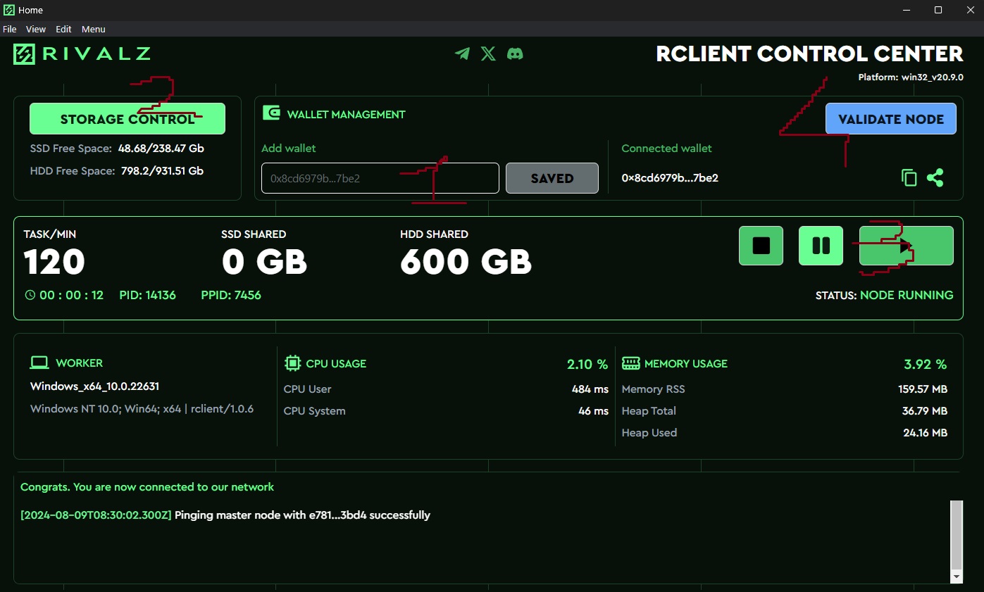Click the log timestamp 2024-08-09T08:30:02.300Z
This screenshot has height=592, width=984.
click(96, 515)
